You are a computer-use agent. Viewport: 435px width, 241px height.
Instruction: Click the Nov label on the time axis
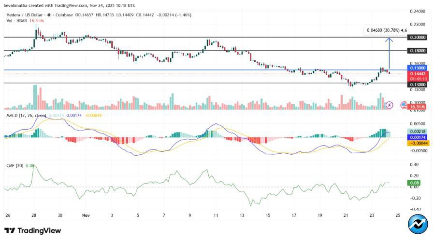click(85, 216)
